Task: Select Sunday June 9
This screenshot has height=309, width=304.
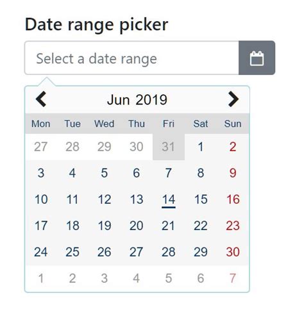Action: point(233,173)
